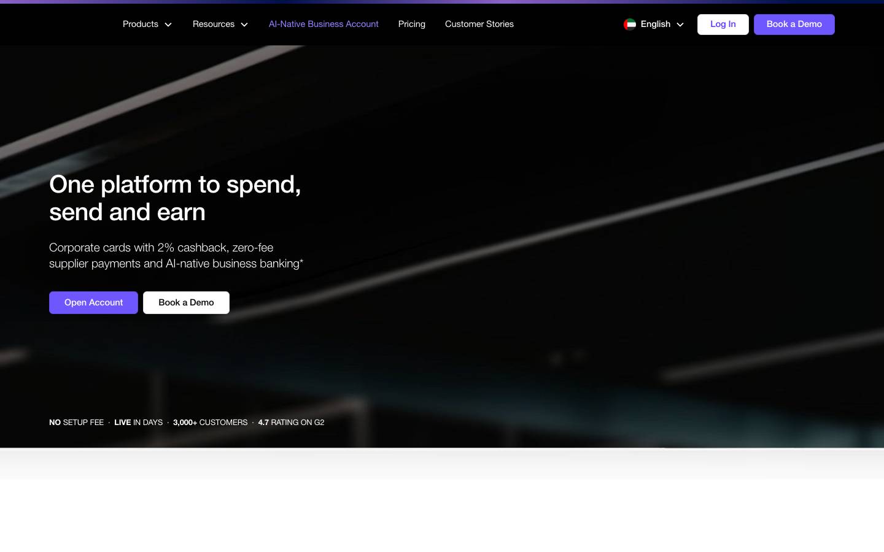This screenshot has width=884, height=552.
Task: Click the 'NO SETUP FEE' text
Action: 77,423
